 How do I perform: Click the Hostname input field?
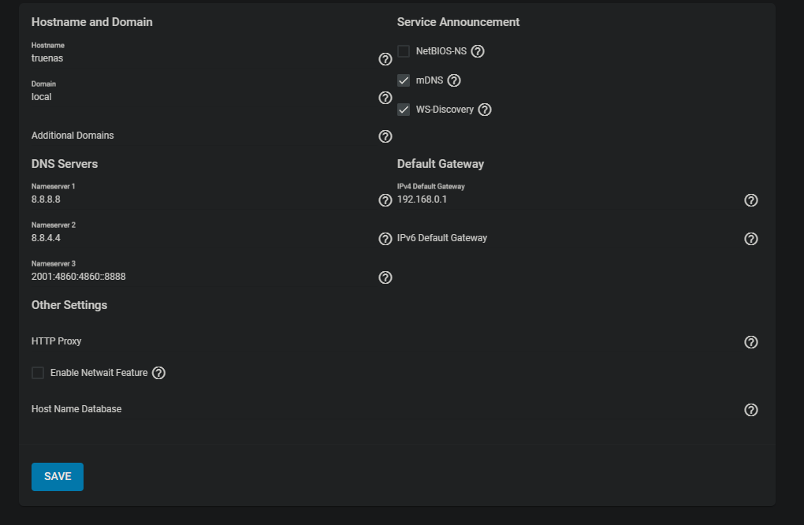click(x=197, y=58)
